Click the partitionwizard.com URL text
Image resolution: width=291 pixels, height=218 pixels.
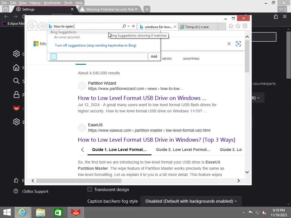point(136,89)
